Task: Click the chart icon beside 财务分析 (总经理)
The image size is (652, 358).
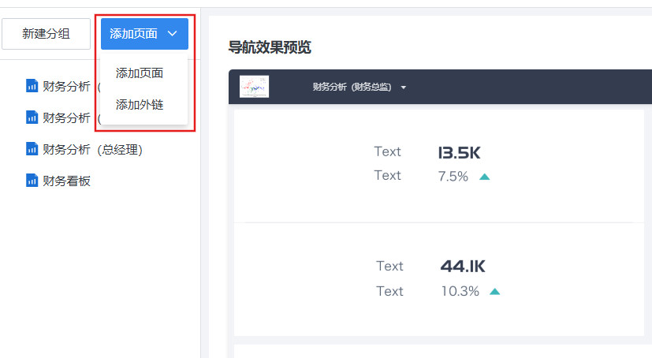Action: [x=32, y=149]
